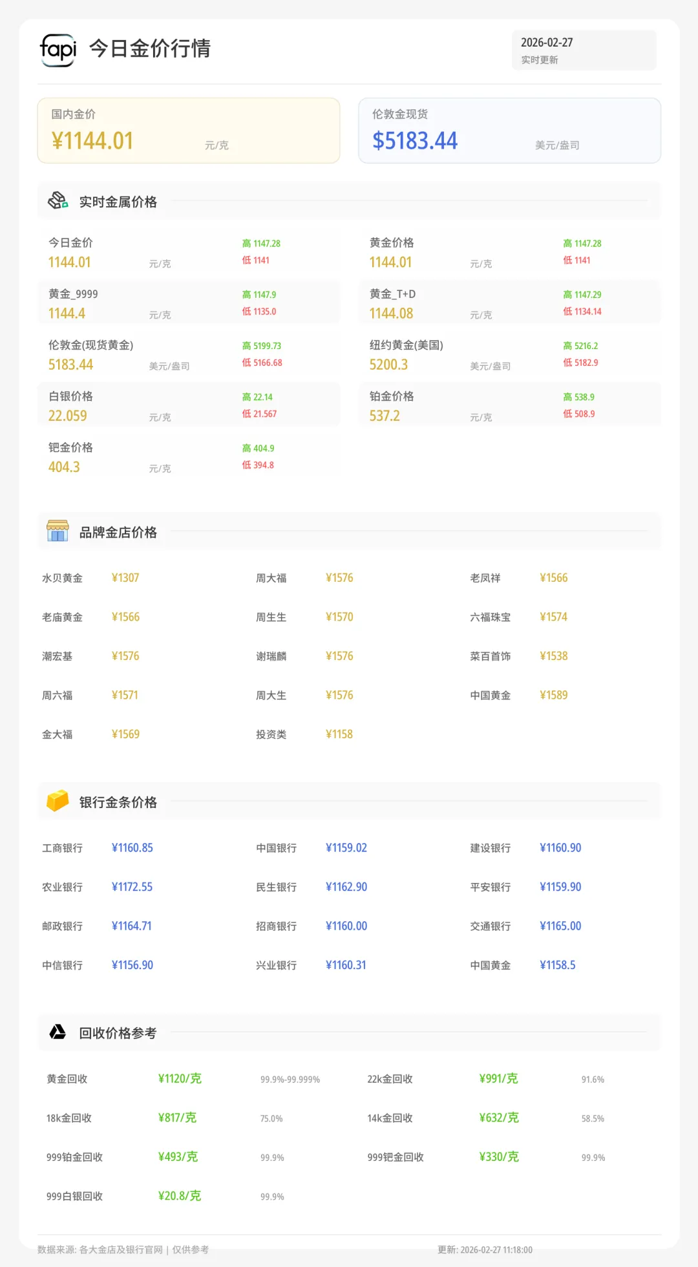Click 招商银行 price ¥1160.00
This screenshot has height=1267, width=698.
coord(346,926)
